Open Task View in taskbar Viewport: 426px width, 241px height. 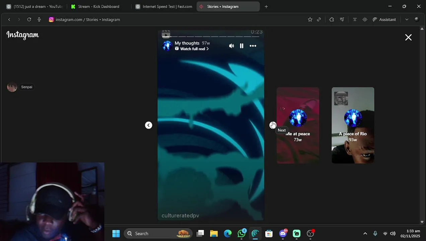coord(200,234)
